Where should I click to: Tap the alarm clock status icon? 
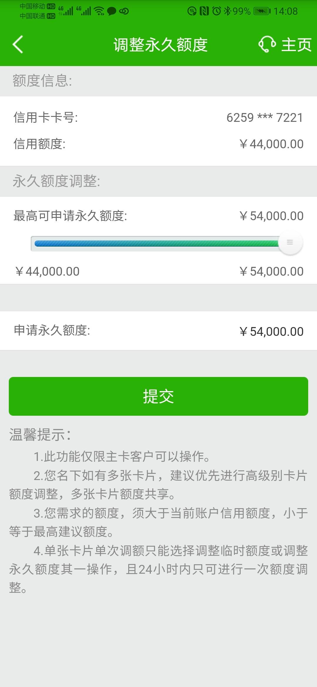(x=217, y=11)
